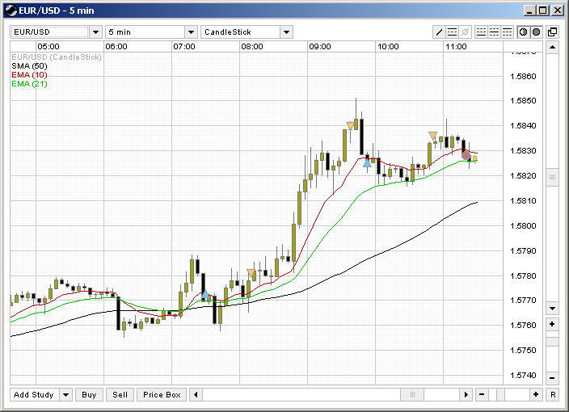Open the EUR/USD symbol dropdown arrow

tap(96, 32)
